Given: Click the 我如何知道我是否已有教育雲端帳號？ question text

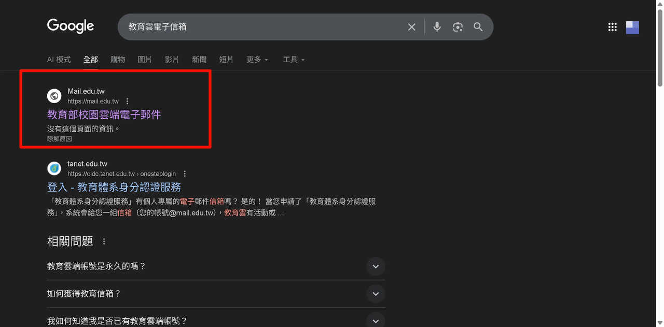Looking at the screenshot, I should point(117,321).
